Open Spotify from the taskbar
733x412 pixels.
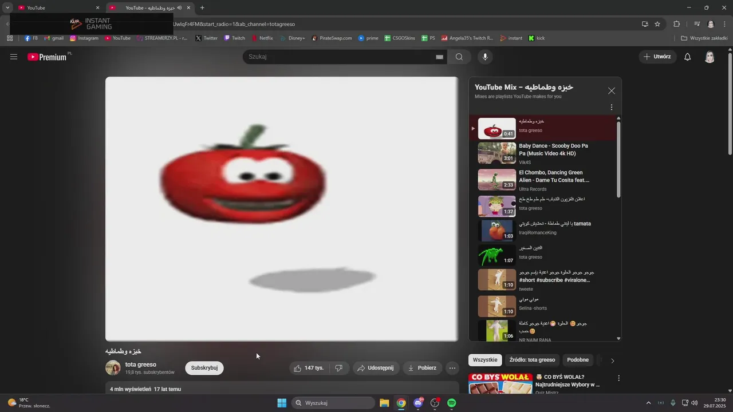452,403
